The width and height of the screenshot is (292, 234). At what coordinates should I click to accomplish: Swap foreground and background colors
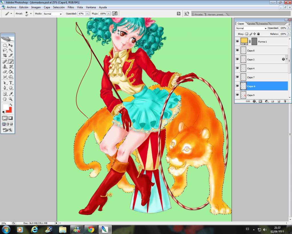click(11, 105)
